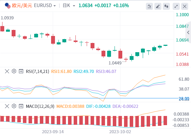Viewport: 191px width, 135px height.
Task: Click the 1.0939 high price label
Action: pos(7,18)
